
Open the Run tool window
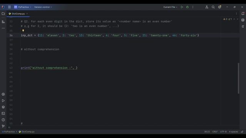(3, 100)
